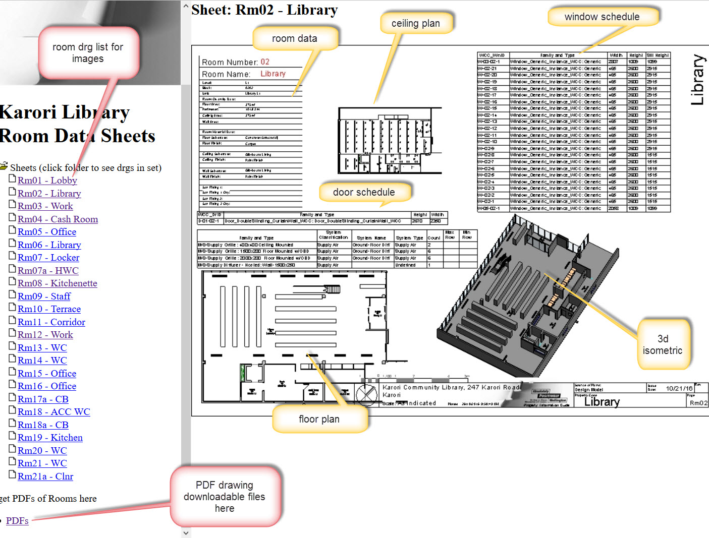Click the page icon beside Rm19 - Kitchen
This screenshot has height=538, width=709.
[13, 436]
